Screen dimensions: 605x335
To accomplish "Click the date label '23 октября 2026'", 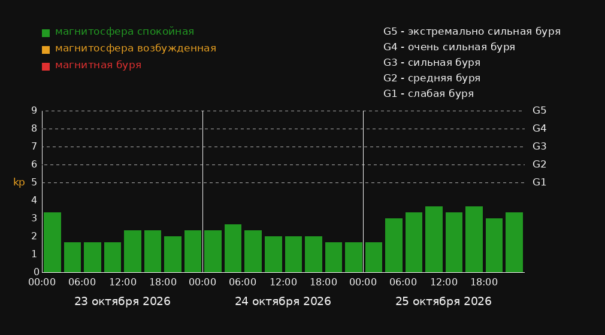I will click(x=122, y=301).
